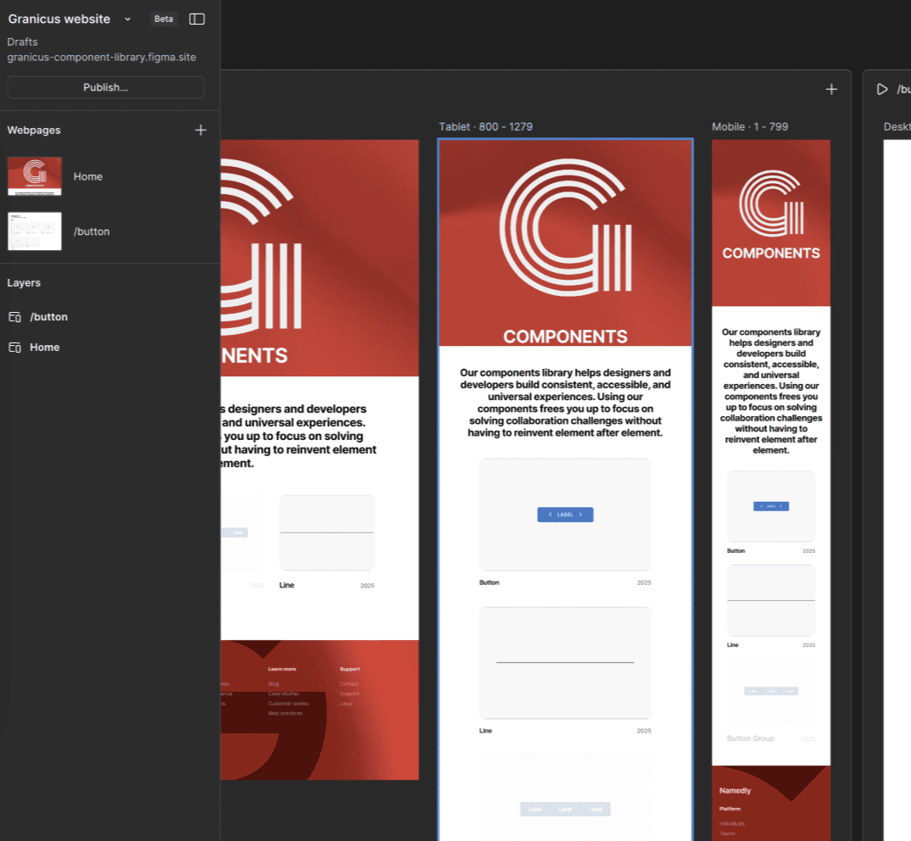This screenshot has width=911, height=841.
Task: Click the button group element in tablet frame
Action: tap(565, 809)
